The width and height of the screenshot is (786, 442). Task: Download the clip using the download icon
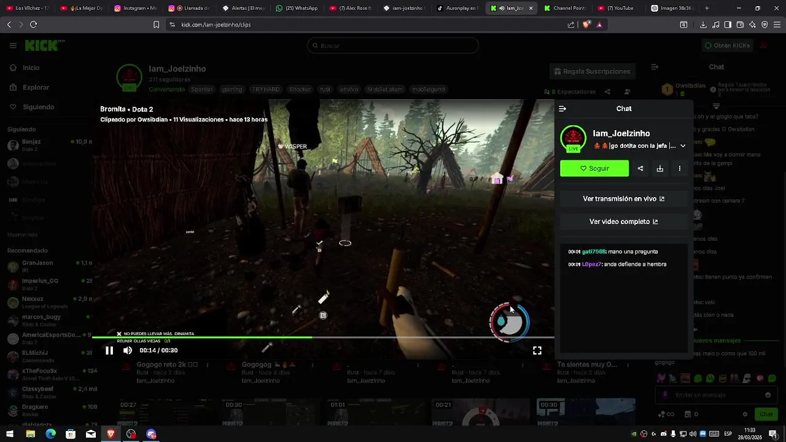pos(660,168)
